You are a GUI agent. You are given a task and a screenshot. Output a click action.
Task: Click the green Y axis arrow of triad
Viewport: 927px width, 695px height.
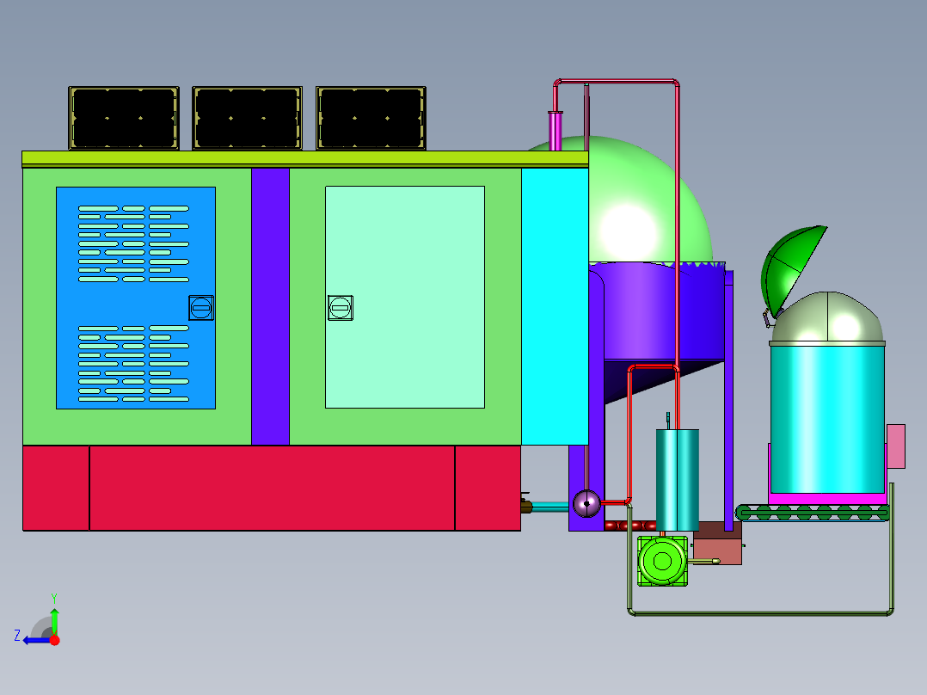point(54,620)
